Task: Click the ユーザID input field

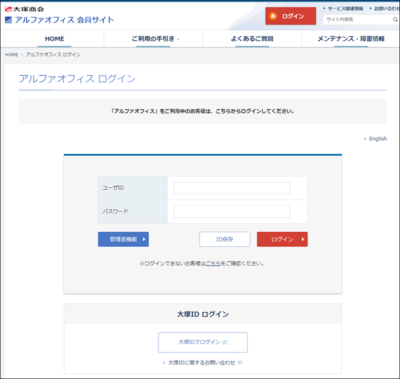Action: pos(231,188)
